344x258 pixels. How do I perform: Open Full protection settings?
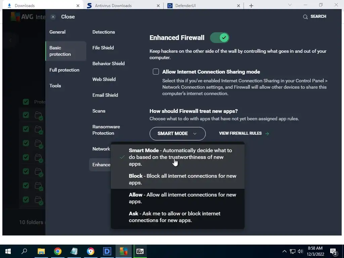(64, 70)
